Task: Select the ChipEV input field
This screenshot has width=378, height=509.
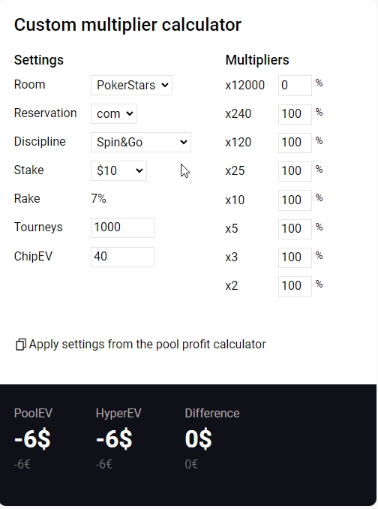Action: pos(122,257)
